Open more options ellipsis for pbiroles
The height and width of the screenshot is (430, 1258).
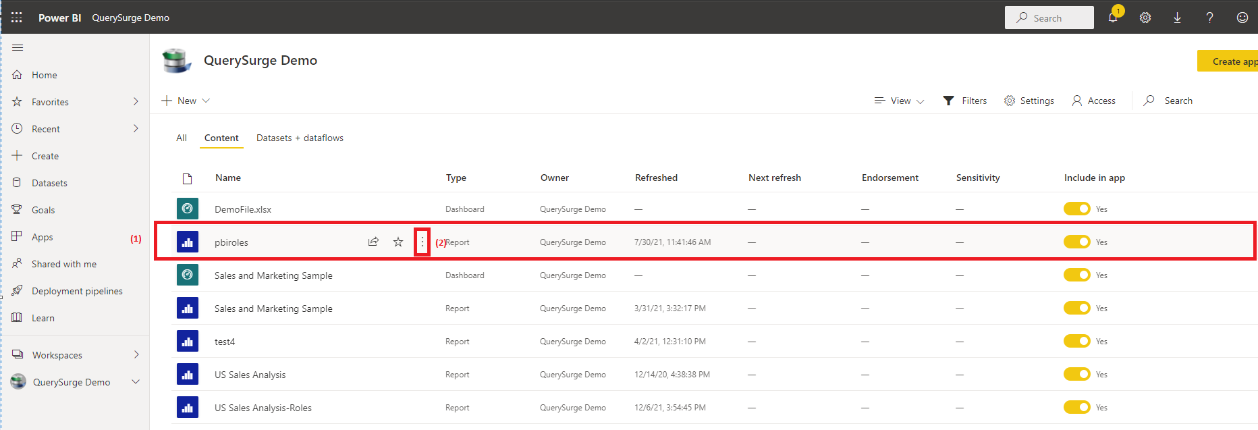422,242
